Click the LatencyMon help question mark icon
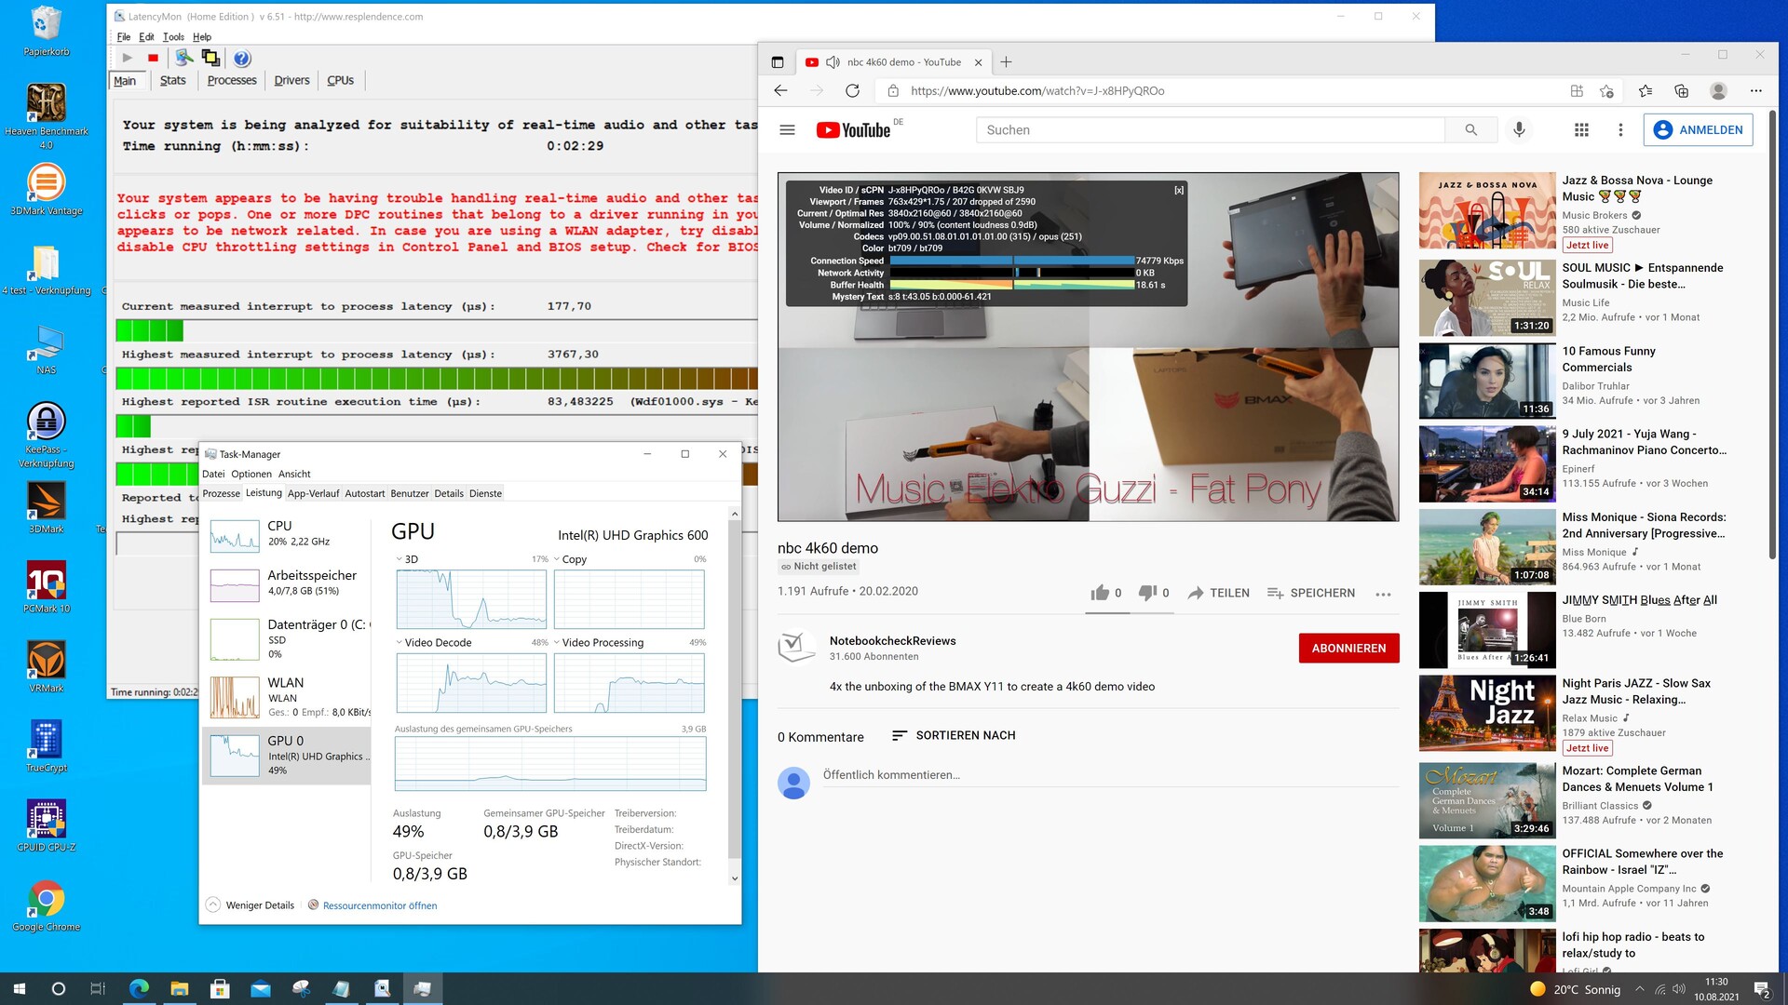This screenshot has width=1788, height=1005. (242, 59)
